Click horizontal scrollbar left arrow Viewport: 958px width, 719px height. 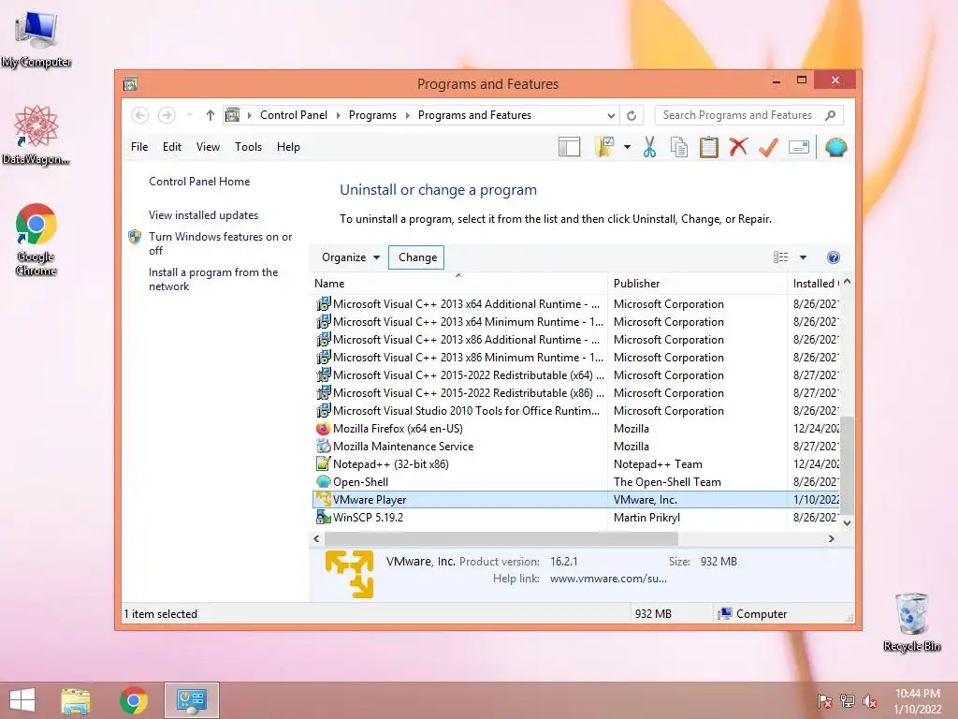[316, 538]
